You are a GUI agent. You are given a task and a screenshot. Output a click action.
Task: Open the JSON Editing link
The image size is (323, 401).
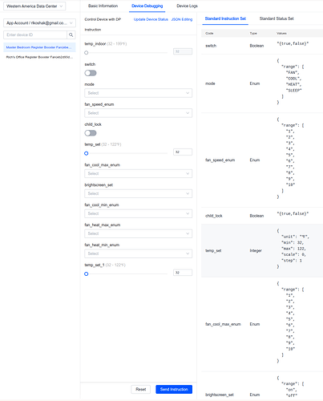[x=182, y=19]
